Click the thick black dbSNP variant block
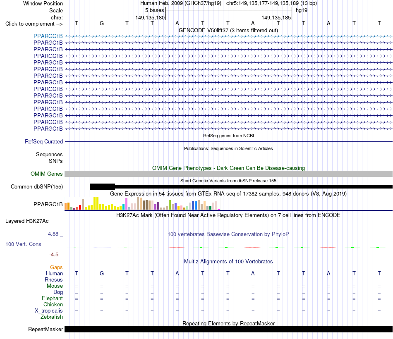 tap(102, 187)
